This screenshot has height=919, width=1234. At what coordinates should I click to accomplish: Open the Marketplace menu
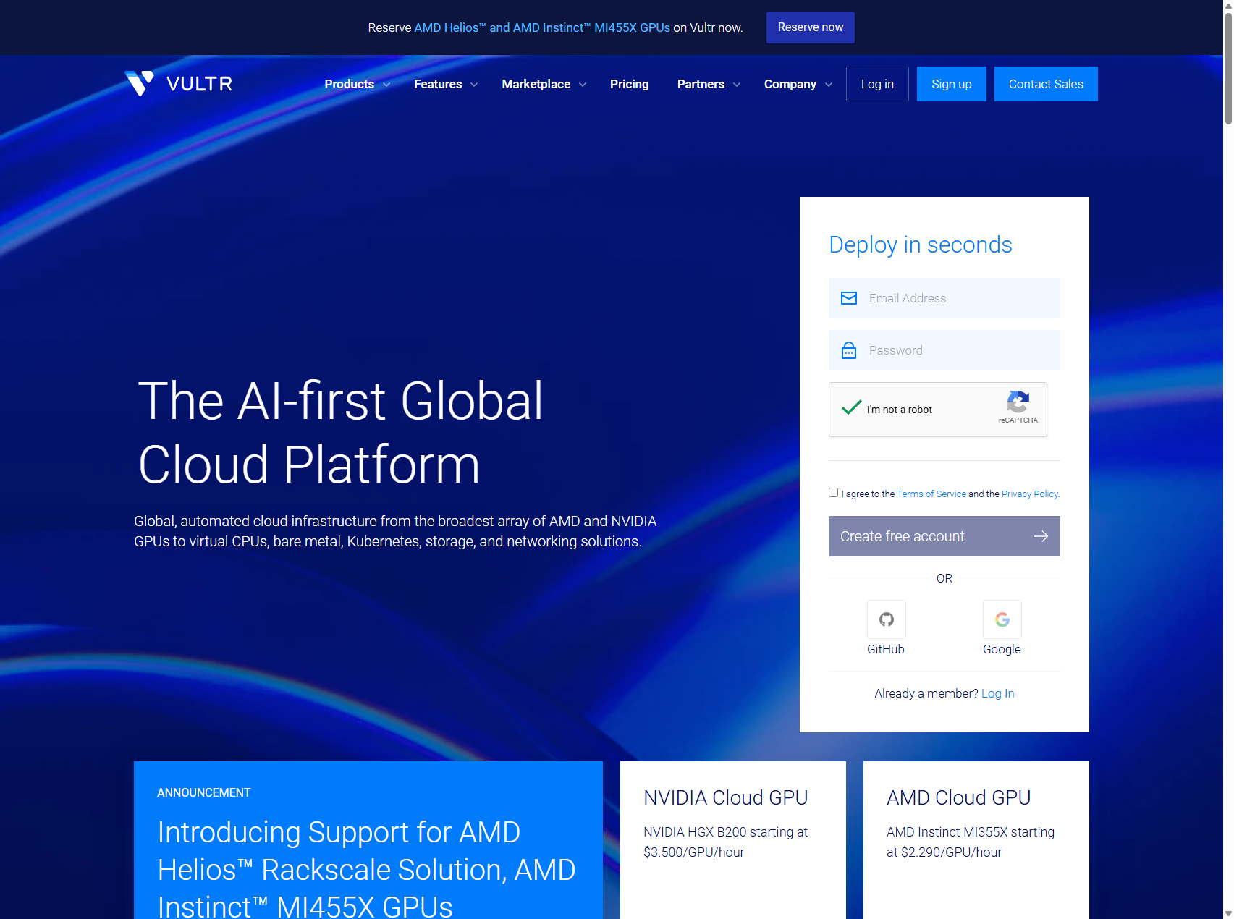pyautogui.click(x=536, y=84)
